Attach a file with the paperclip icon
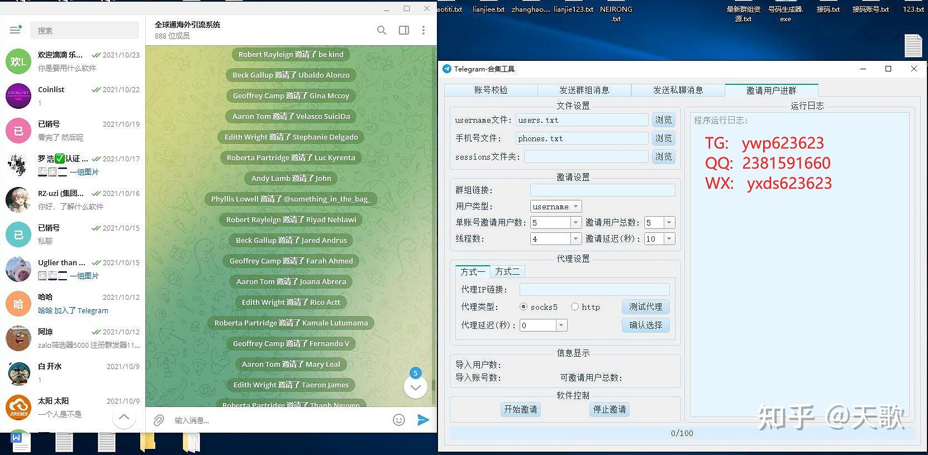 [159, 420]
